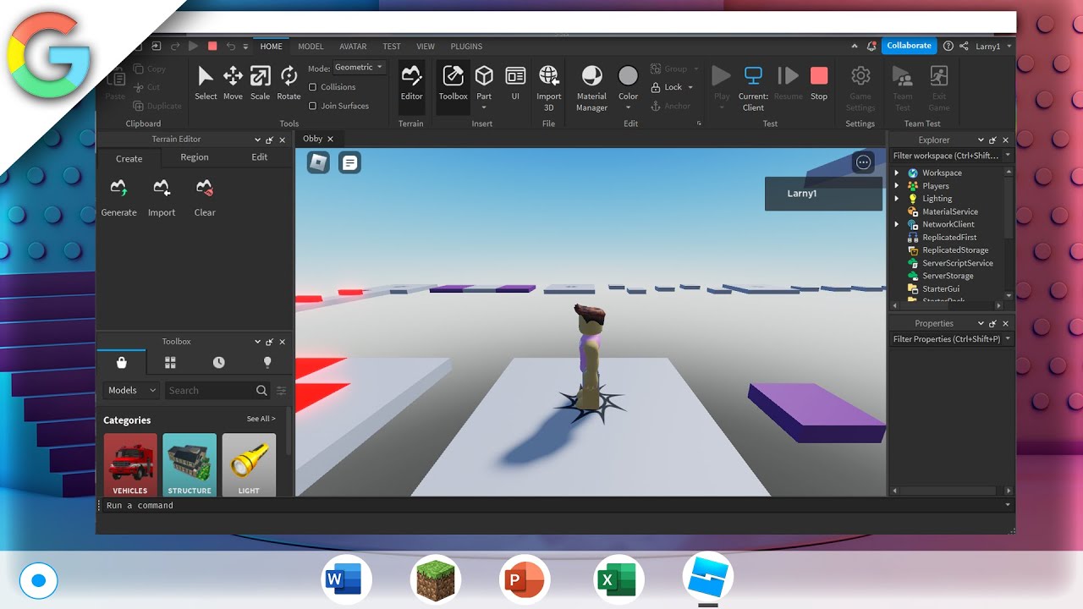Stop the running test with Stop

click(x=819, y=83)
